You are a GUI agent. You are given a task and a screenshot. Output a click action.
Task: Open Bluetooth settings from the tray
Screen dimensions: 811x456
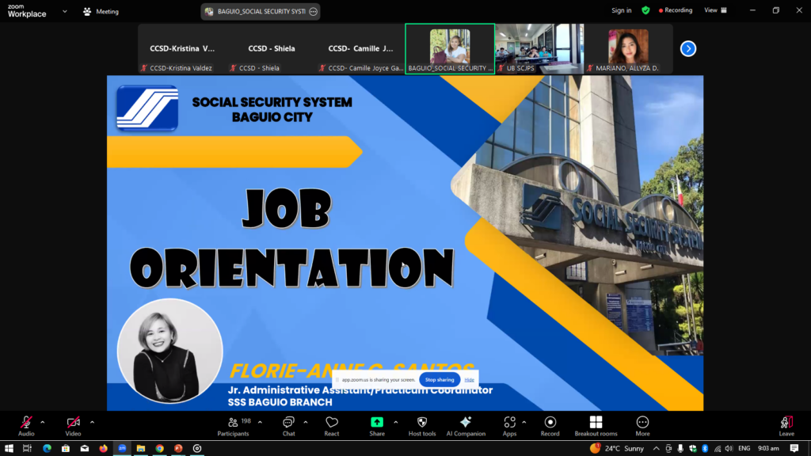point(705,448)
